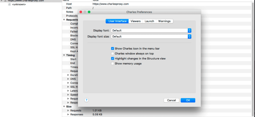Open the help question mark icon
The image size is (255, 117).
(86, 100)
